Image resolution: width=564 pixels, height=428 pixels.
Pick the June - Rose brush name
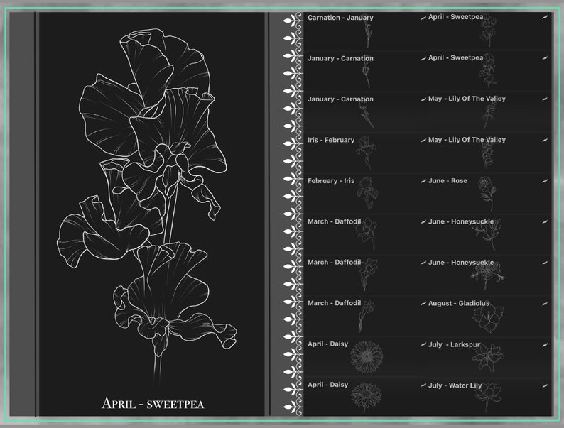click(x=448, y=181)
